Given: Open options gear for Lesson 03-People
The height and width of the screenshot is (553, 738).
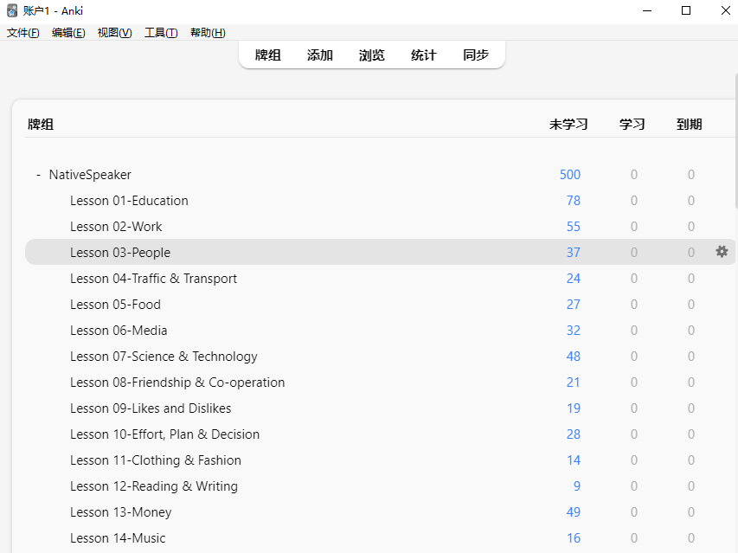Looking at the screenshot, I should pos(722,252).
